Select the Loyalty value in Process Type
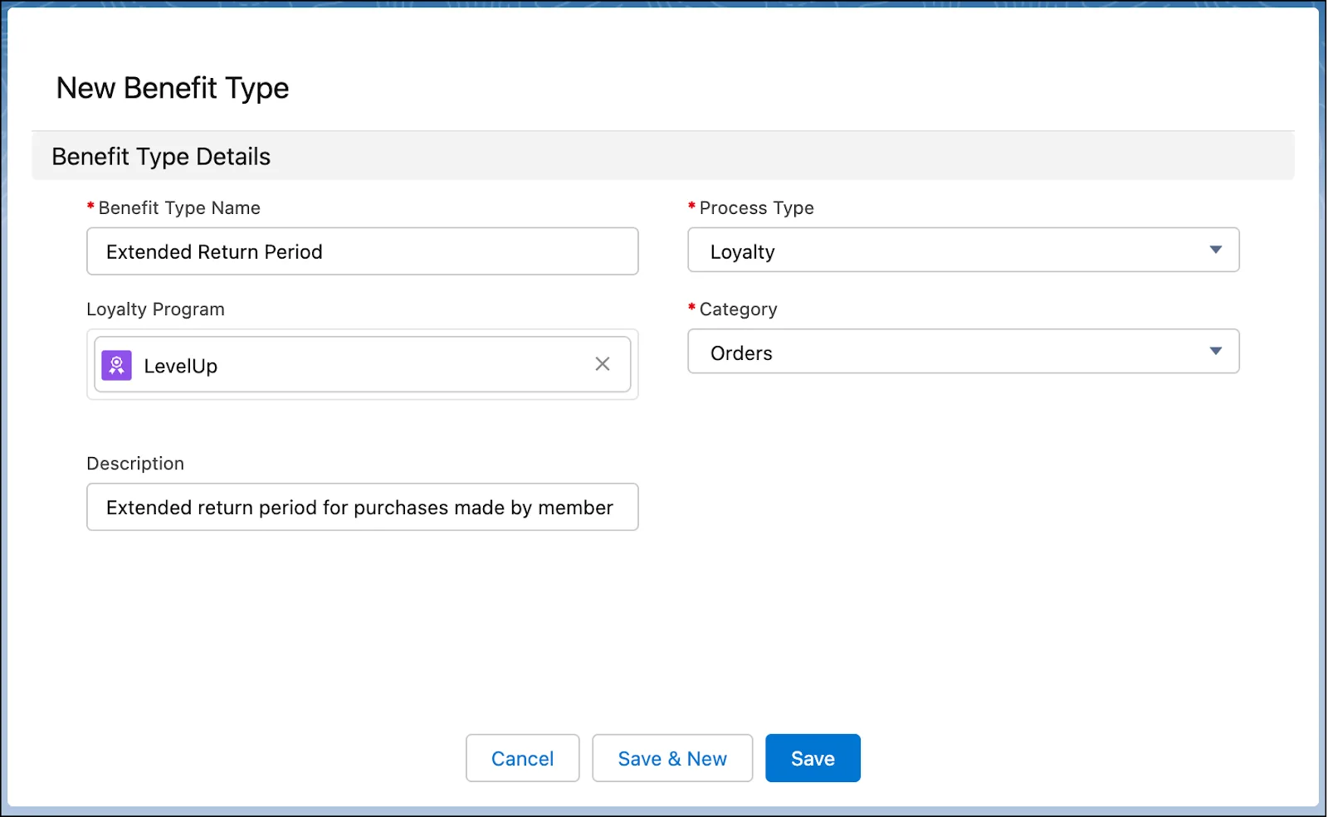This screenshot has height=817, width=1328. click(x=963, y=250)
